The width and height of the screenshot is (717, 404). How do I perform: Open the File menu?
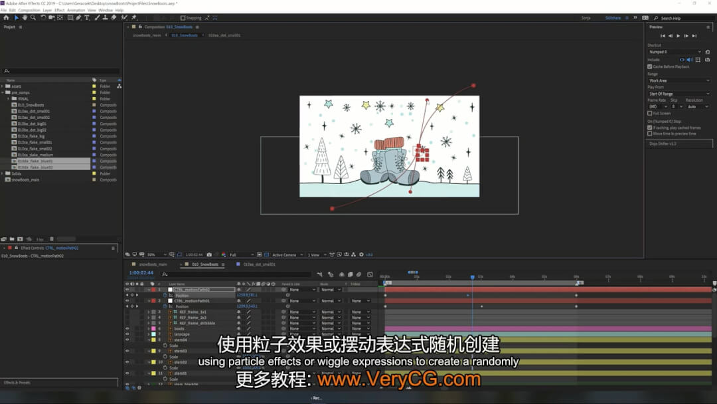click(x=4, y=10)
